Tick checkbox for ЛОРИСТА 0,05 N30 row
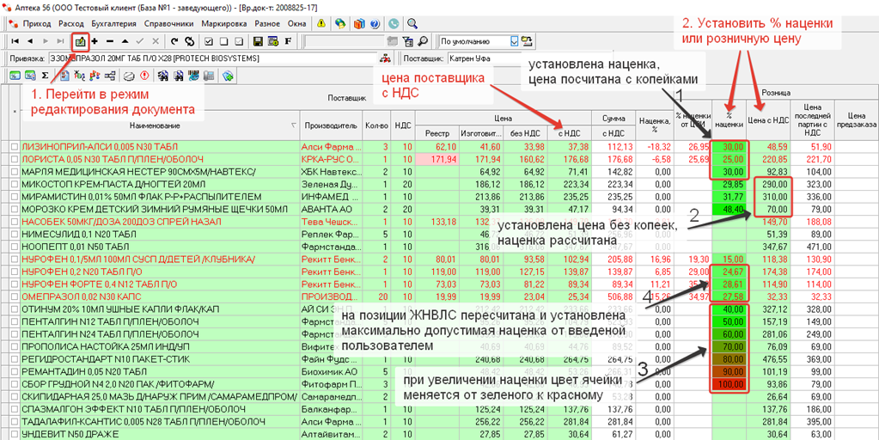The image size is (879, 440). pyautogui.click(x=14, y=159)
